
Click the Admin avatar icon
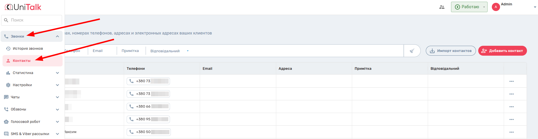point(496,7)
